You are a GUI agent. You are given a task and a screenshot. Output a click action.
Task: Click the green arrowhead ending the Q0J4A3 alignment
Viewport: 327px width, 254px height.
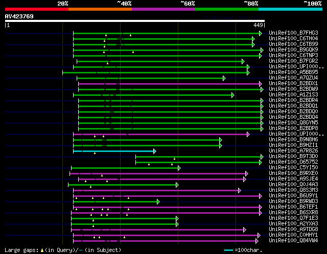177,185
